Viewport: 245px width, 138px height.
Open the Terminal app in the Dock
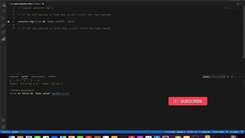[x=195, y=137]
